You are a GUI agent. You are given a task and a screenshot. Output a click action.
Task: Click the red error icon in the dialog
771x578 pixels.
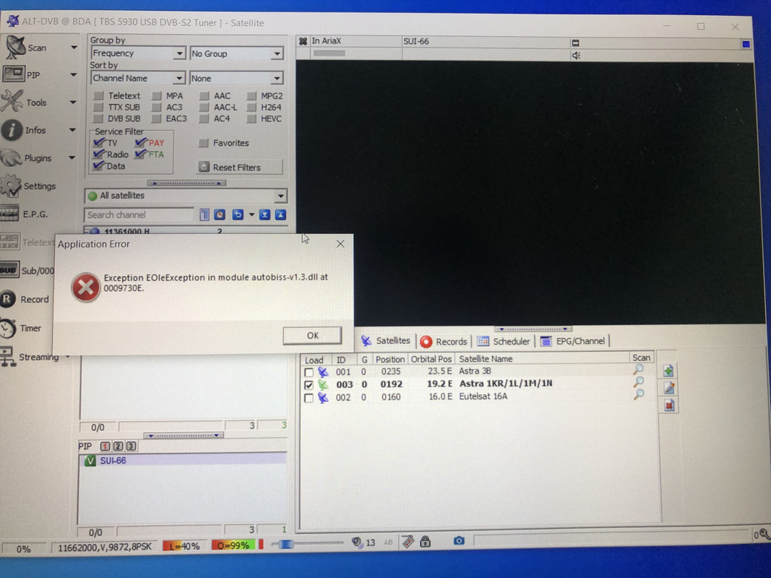pyautogui.click(x=85, y=287)
